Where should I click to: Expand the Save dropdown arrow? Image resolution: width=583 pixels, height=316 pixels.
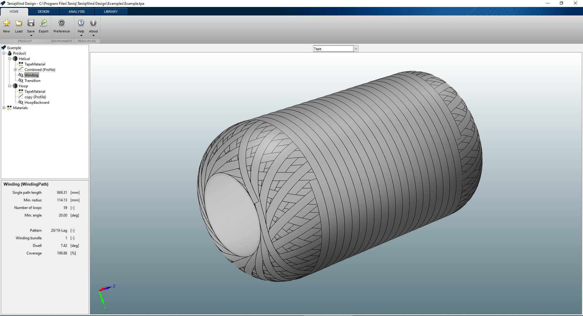(31, 35)
